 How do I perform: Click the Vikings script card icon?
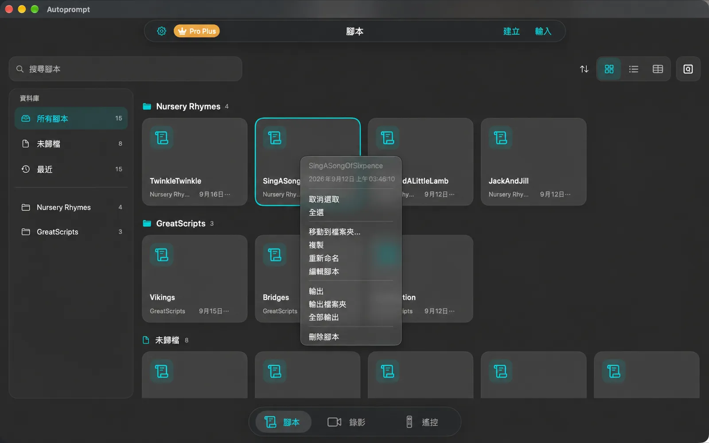click(x=162, y=255)
